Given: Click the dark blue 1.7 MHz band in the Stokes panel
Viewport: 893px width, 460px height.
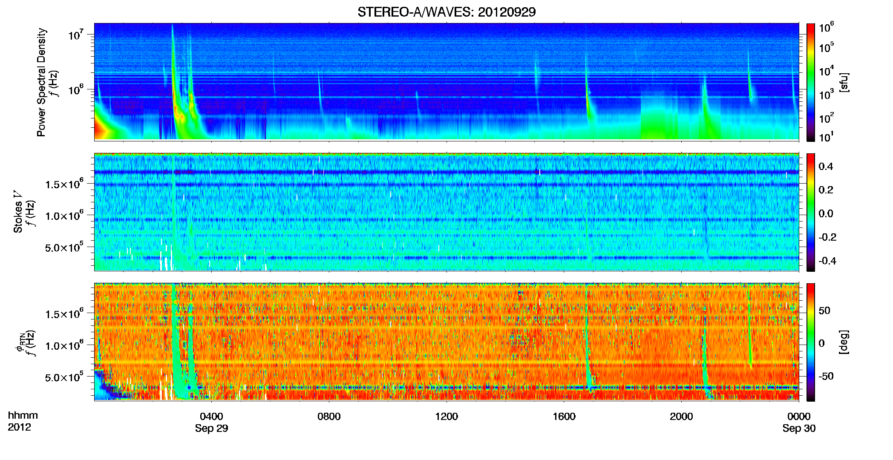Looking at the screenshot, I should click(x=446, y=172).
